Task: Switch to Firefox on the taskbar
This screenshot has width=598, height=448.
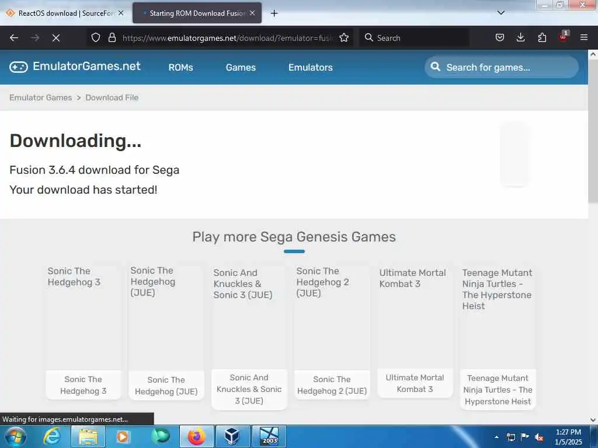Action: click(196, 436)
